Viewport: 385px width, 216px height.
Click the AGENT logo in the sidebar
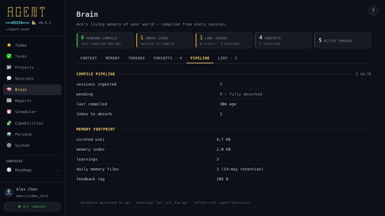tap(26, 12)
